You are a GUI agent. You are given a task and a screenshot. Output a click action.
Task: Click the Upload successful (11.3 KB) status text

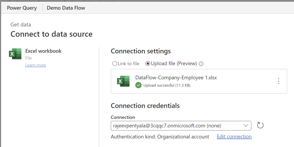tap(167, 85)
